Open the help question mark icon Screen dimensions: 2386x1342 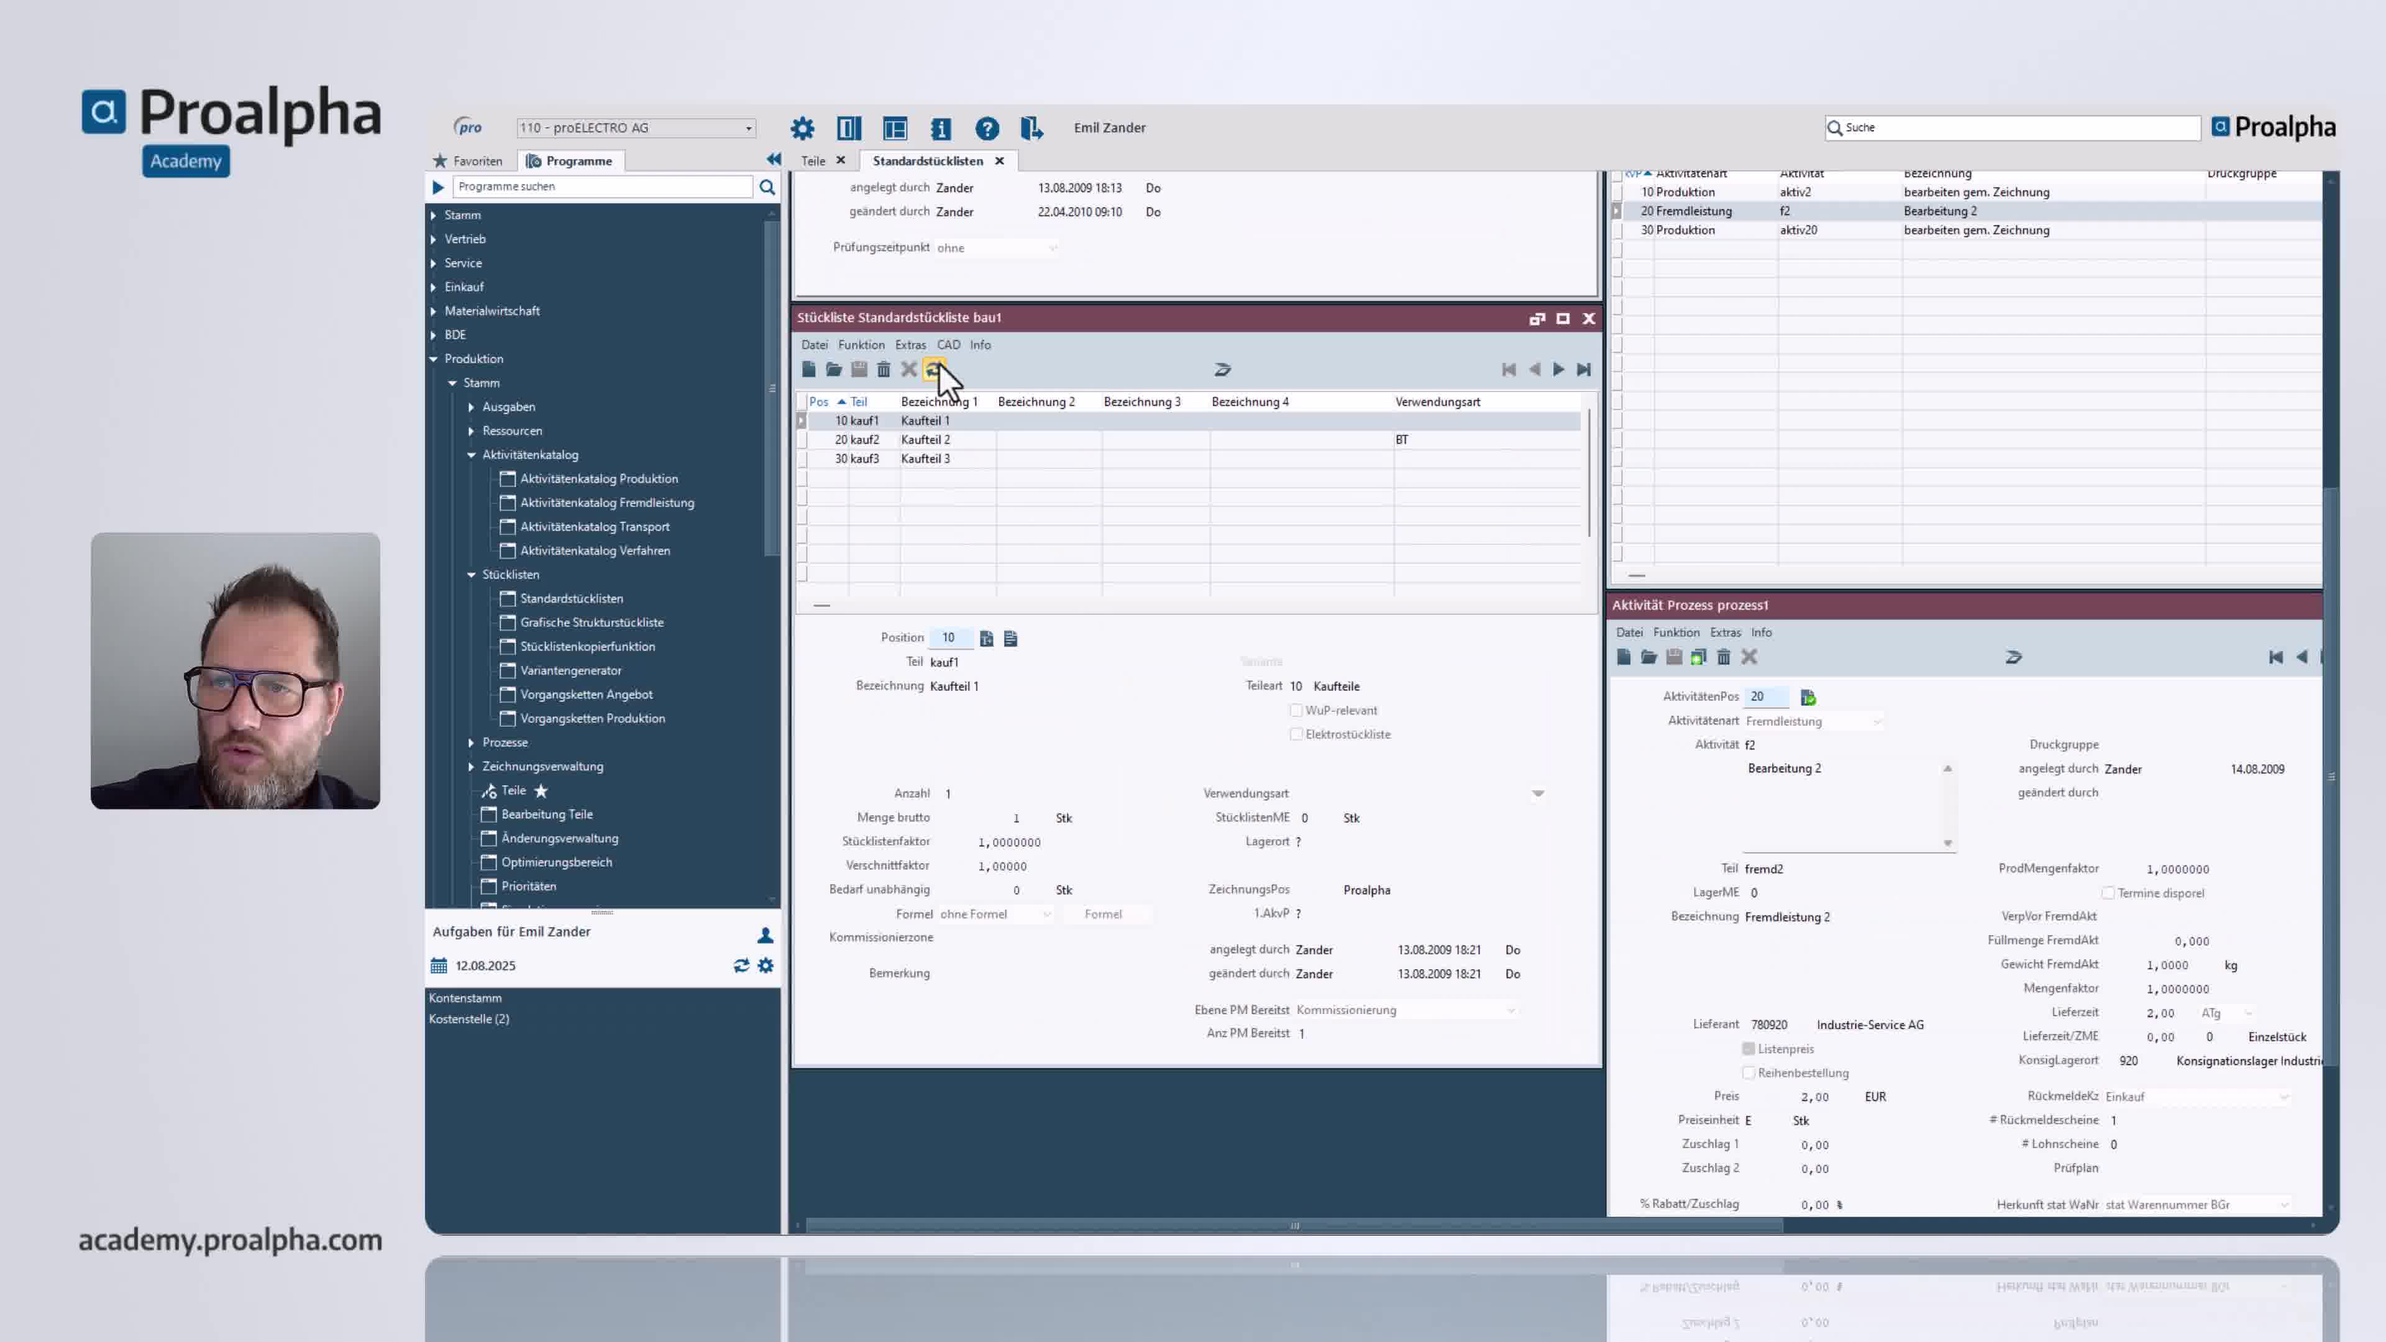[987, 128]
